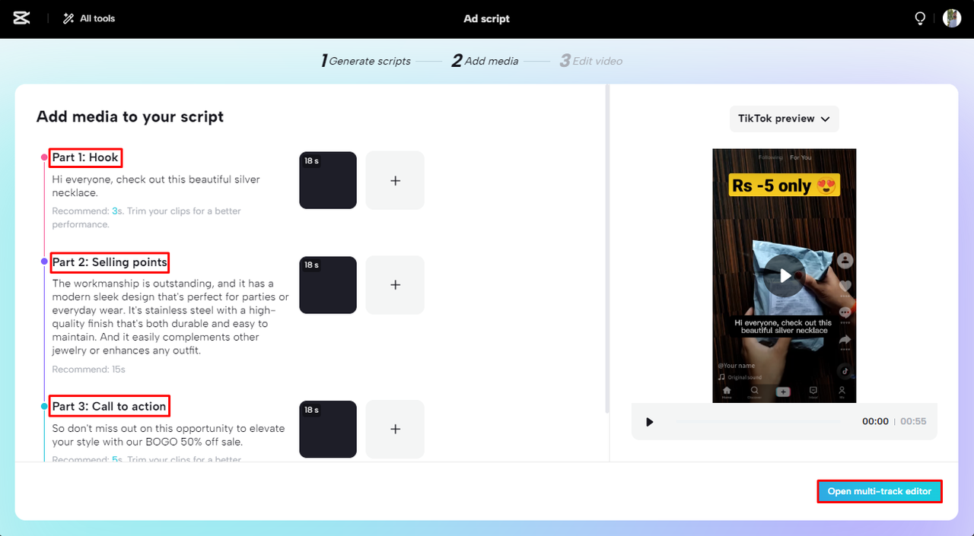Expand the TikTok preview dropdown
Image resolution: width=974 pixels, height=536 pixels.
pyautogui.click(x=784, y=119)
